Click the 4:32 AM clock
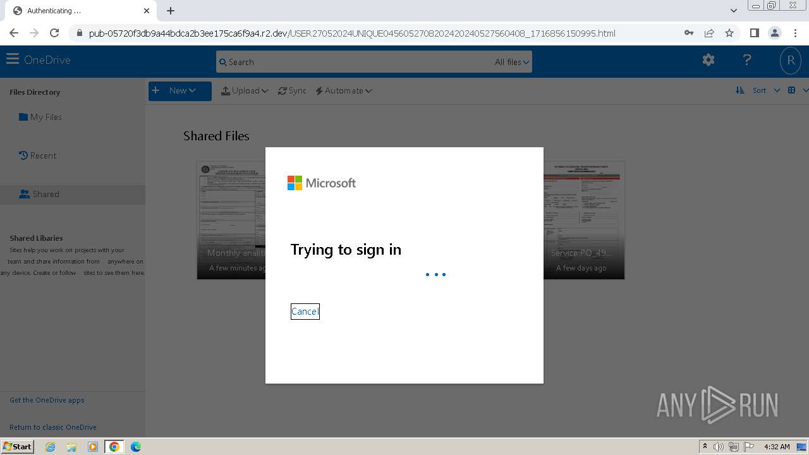809x455 pixels. coord(777,447)
